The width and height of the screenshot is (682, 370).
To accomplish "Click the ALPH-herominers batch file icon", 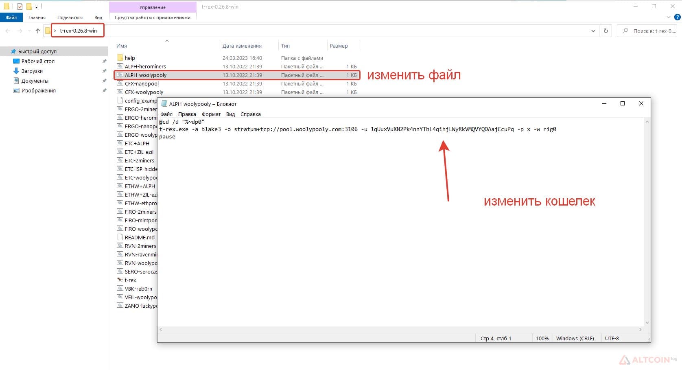I will [120, 66].
